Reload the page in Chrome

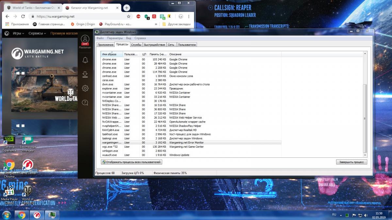[x=23, y=16]
